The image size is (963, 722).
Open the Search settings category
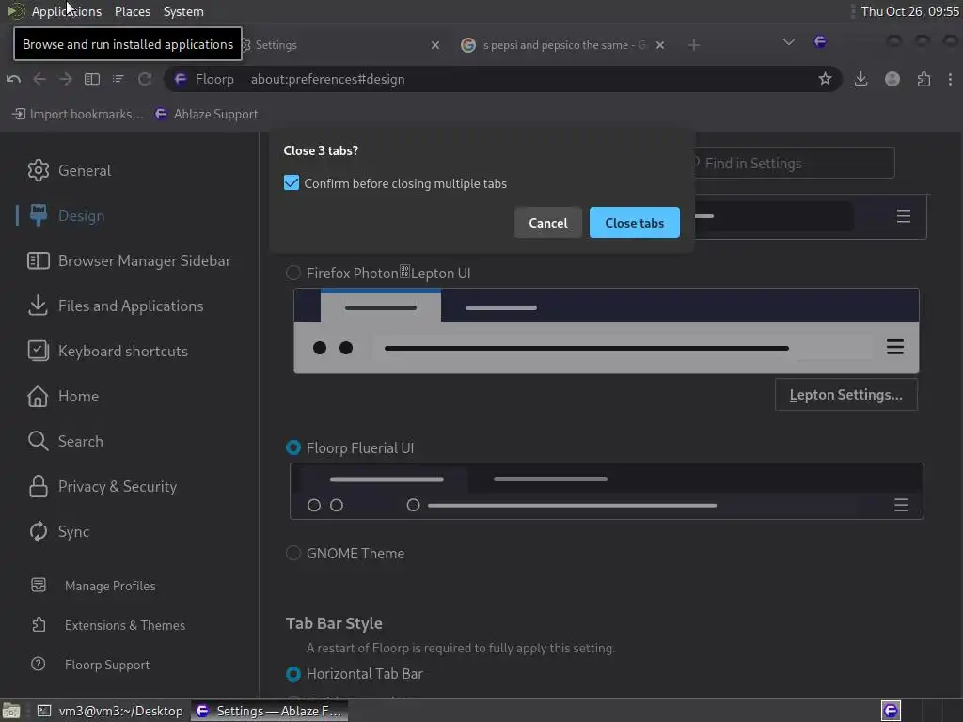pyautogui.click(x=65, y=441)
